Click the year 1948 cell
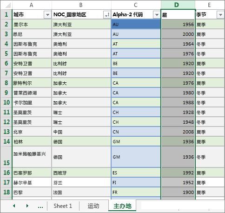The height and width of the screenshot is (213, 225). point(178,122)
